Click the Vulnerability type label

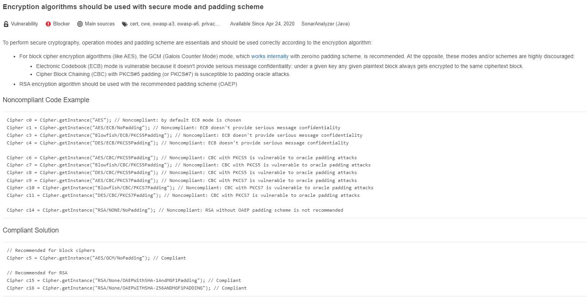tap(24, 24)
